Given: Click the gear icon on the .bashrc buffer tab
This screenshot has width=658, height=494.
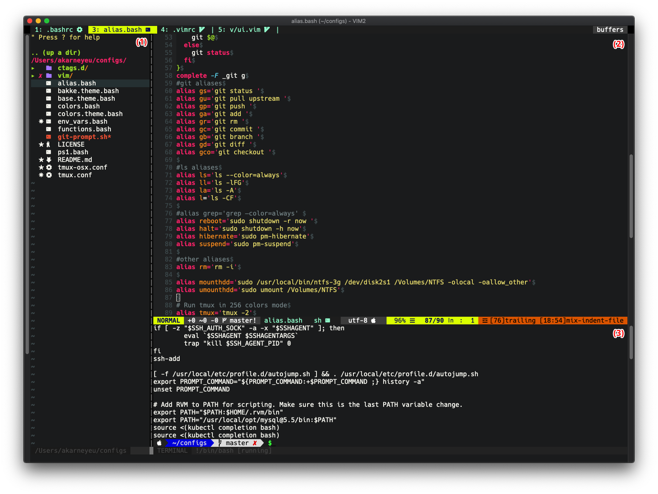Looking at the screenshot, I should pyautogui.click(x=80, y=30).
